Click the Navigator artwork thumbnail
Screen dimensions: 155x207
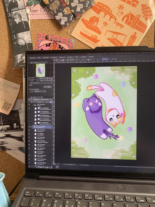click(x=40, y=70)
